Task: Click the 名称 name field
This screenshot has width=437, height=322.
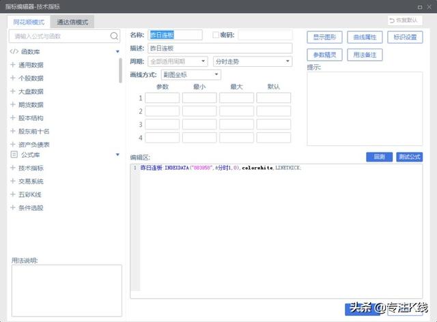Action: click(175, 35)
